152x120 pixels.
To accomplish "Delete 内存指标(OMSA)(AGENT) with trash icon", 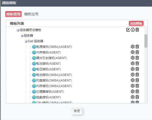I will pos(137,86).
